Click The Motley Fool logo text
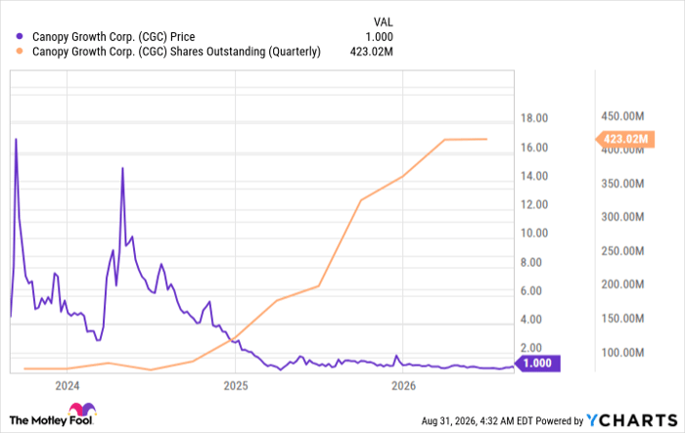Screen dimensions: 685x433 click(x=51, y=420)
